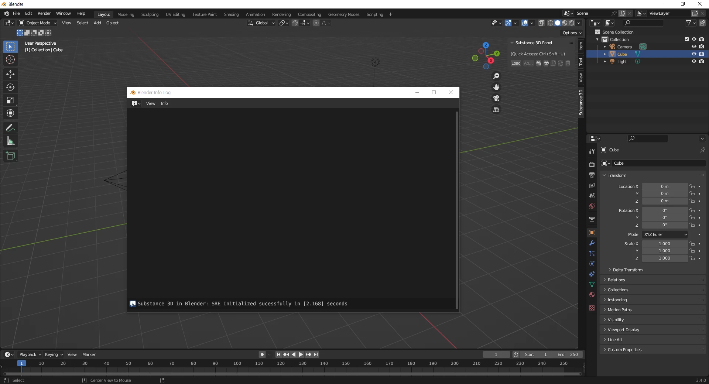The height and width of the screenshot is (384, 709).
Task: Toggle lock for Scale Z
Action: click(692, 258)
